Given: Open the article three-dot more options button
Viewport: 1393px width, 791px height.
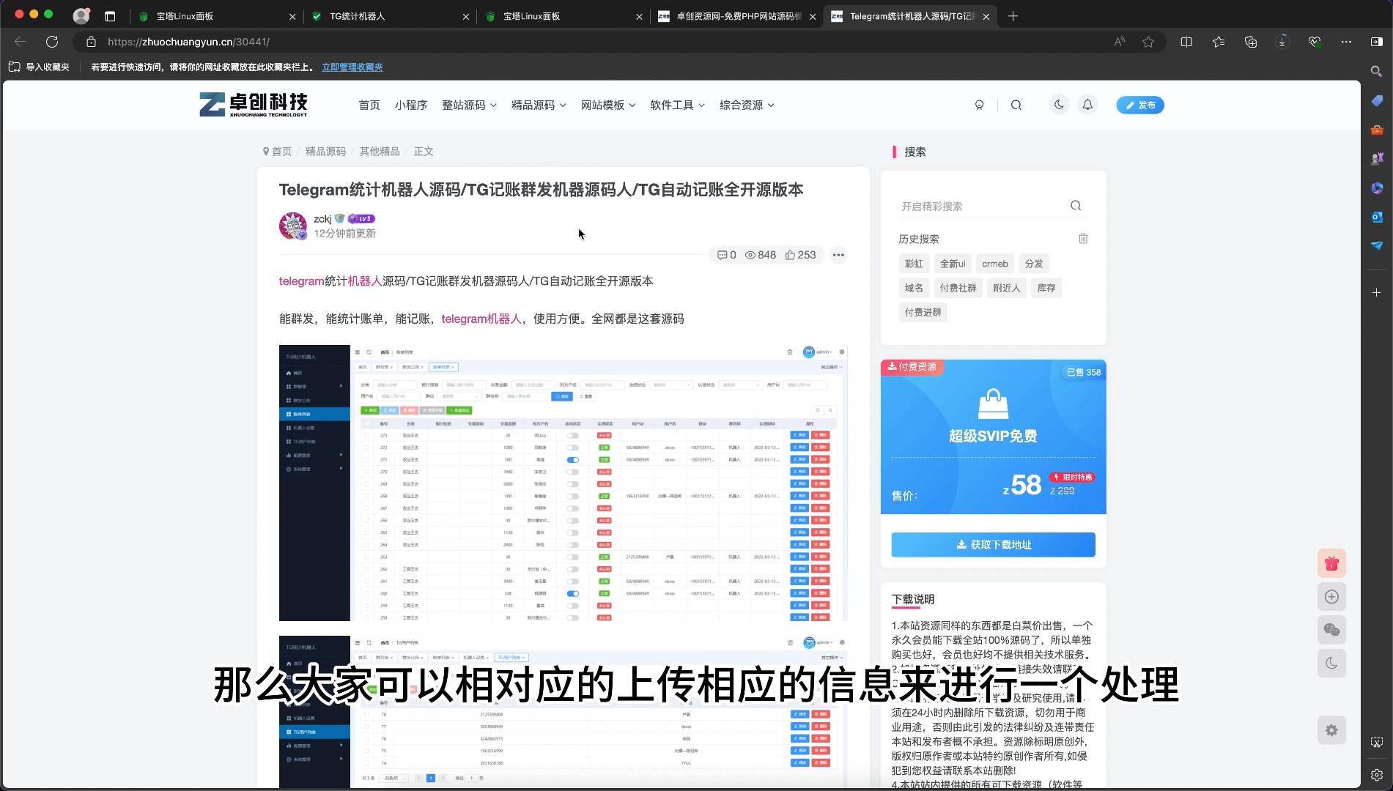Looking at the screenshot, I should (x=838, y=255).
